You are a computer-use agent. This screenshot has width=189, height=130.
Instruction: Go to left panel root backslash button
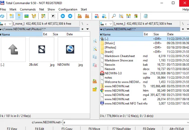[x=82, y=24]
